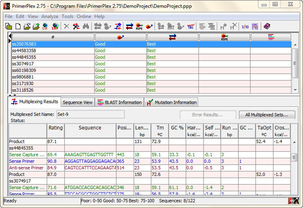Image resolution: width=303 pixels, height=208 pixels.
Task: Select sequence row ss60198309
Action: [x=151, y=70]
